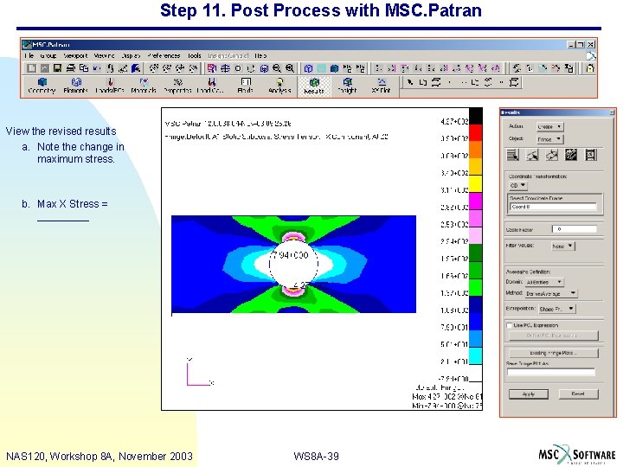Click the Display Attributes icon in Results panel

pyautogui.click(x=551, y=155)
